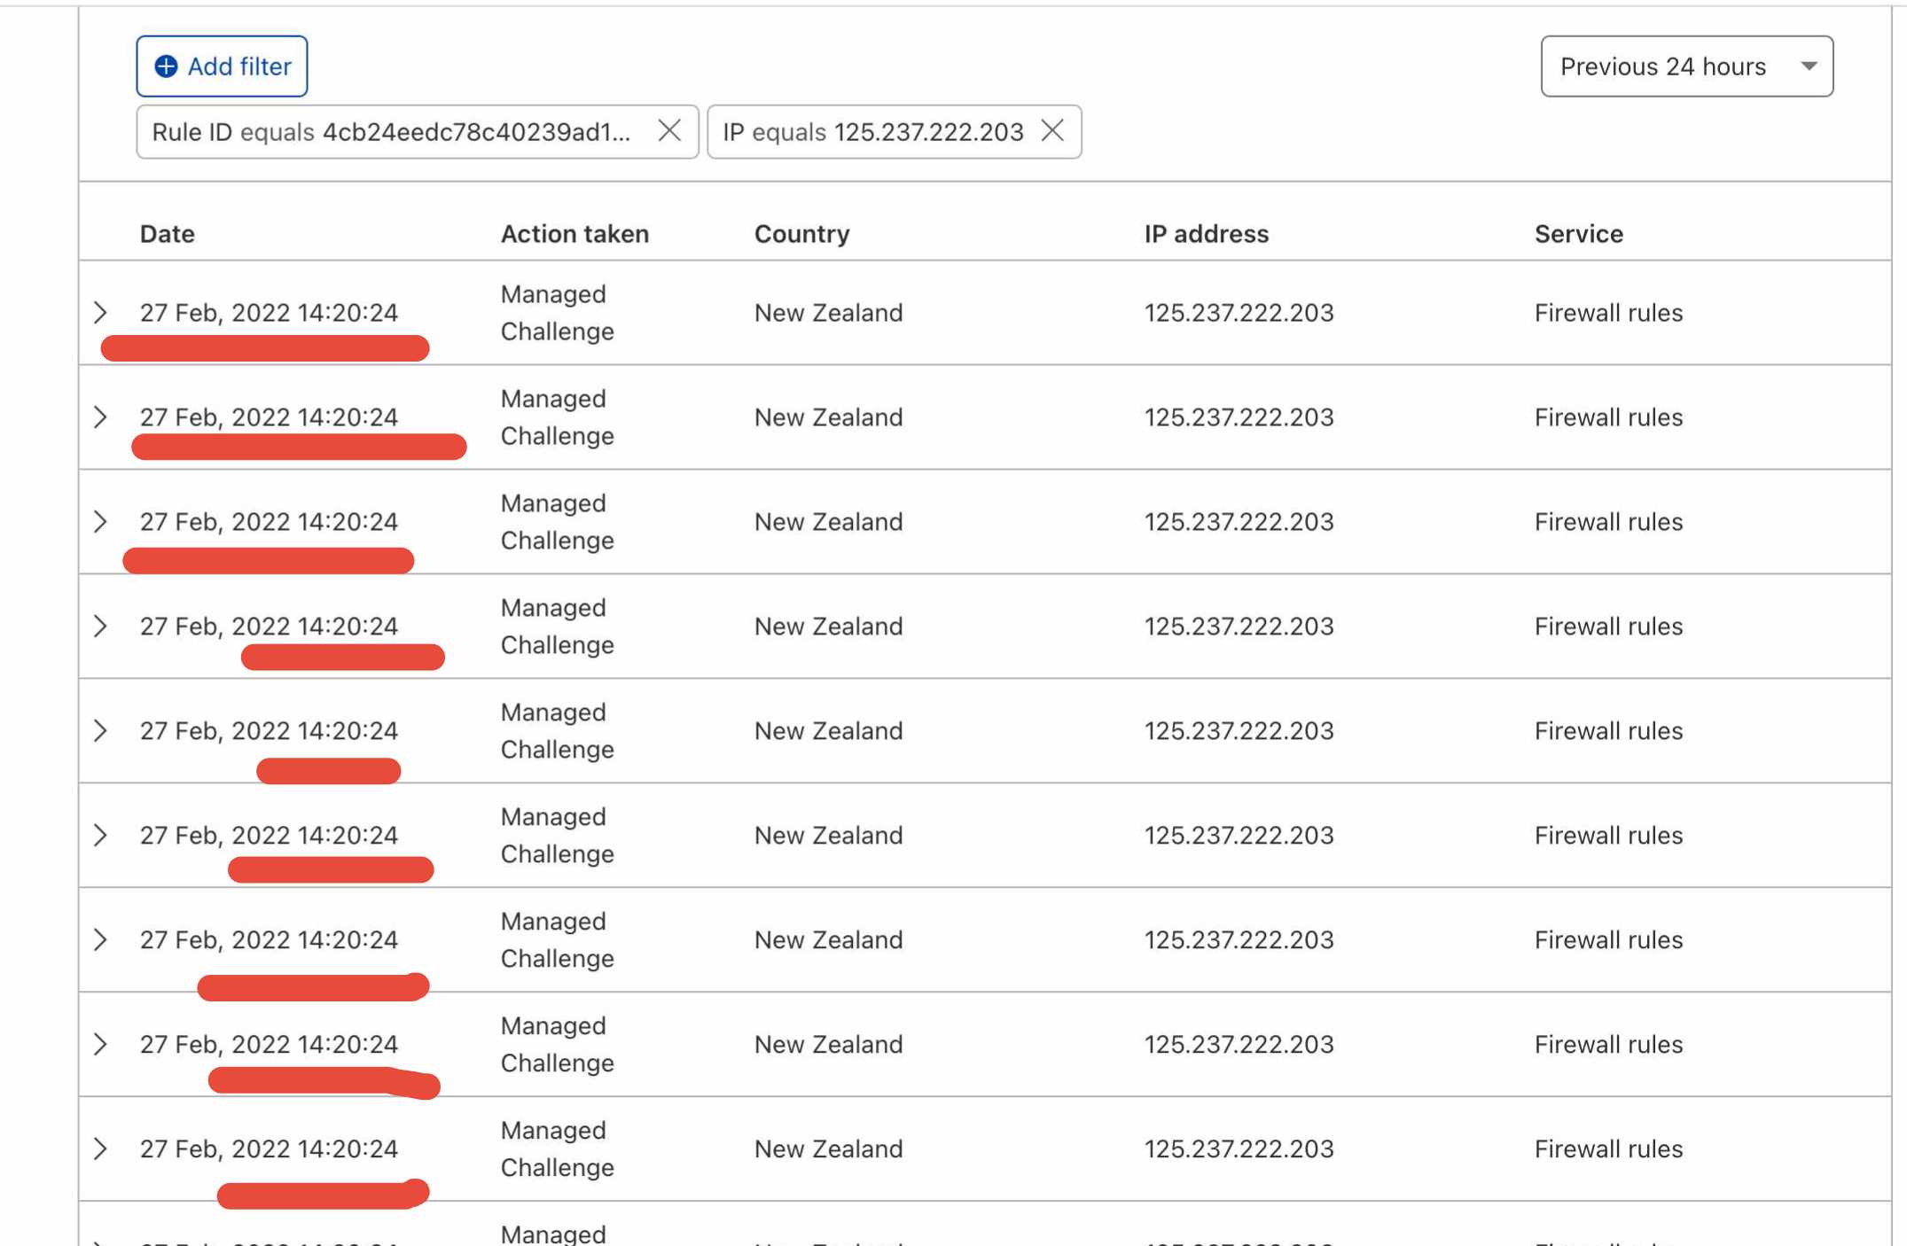Expand the third event row chevron

(100, 522)
